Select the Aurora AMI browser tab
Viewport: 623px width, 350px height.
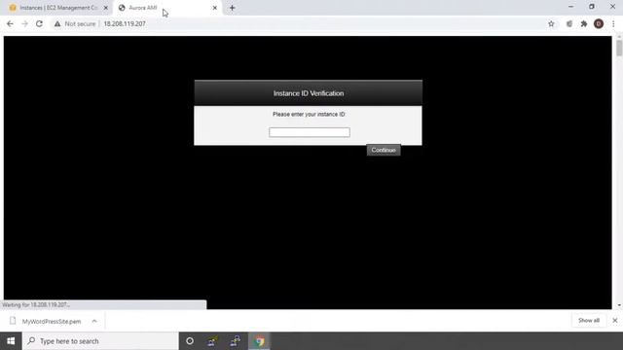pos(166,8)
